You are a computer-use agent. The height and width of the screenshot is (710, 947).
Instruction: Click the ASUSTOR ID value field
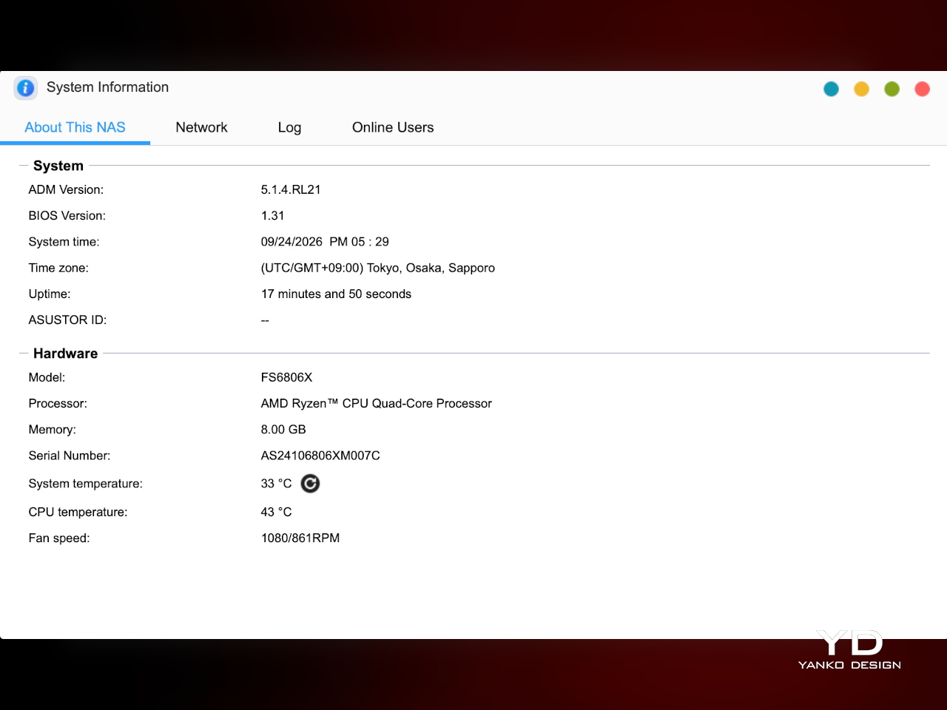pyautogui.click(x=265, y=320)
